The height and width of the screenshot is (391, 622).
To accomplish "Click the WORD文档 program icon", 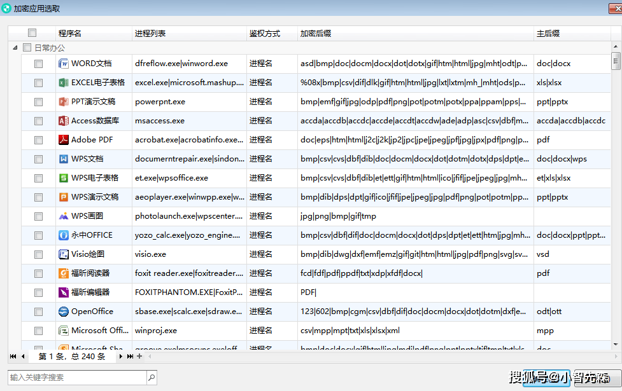I will tap(63, 64).
